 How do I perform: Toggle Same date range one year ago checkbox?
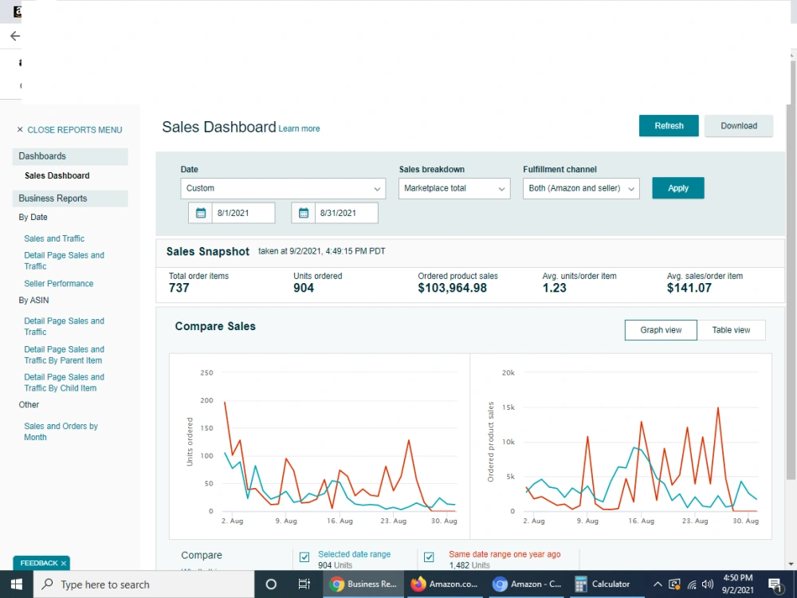[x=429, y=557]
